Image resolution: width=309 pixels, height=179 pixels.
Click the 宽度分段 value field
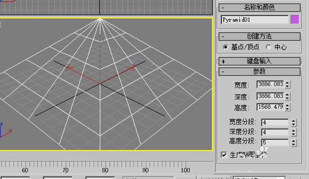275,122
